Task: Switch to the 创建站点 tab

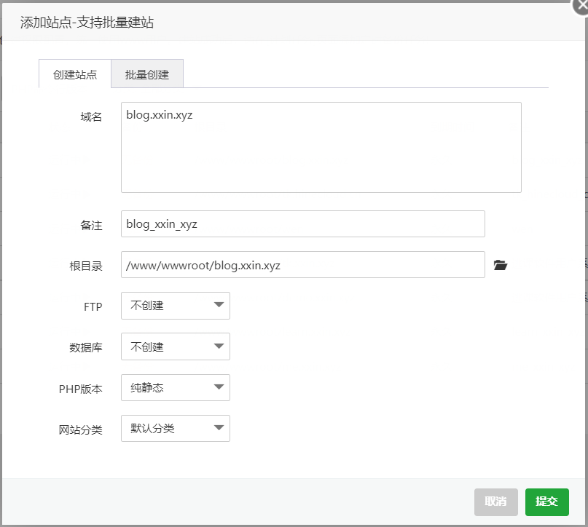Action: point(75,74)
